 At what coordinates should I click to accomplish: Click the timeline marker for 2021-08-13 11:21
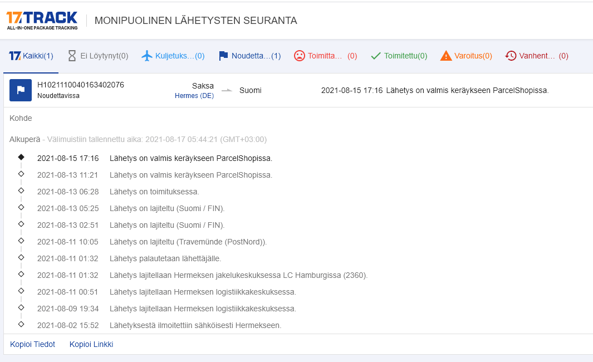coord(21,174)
